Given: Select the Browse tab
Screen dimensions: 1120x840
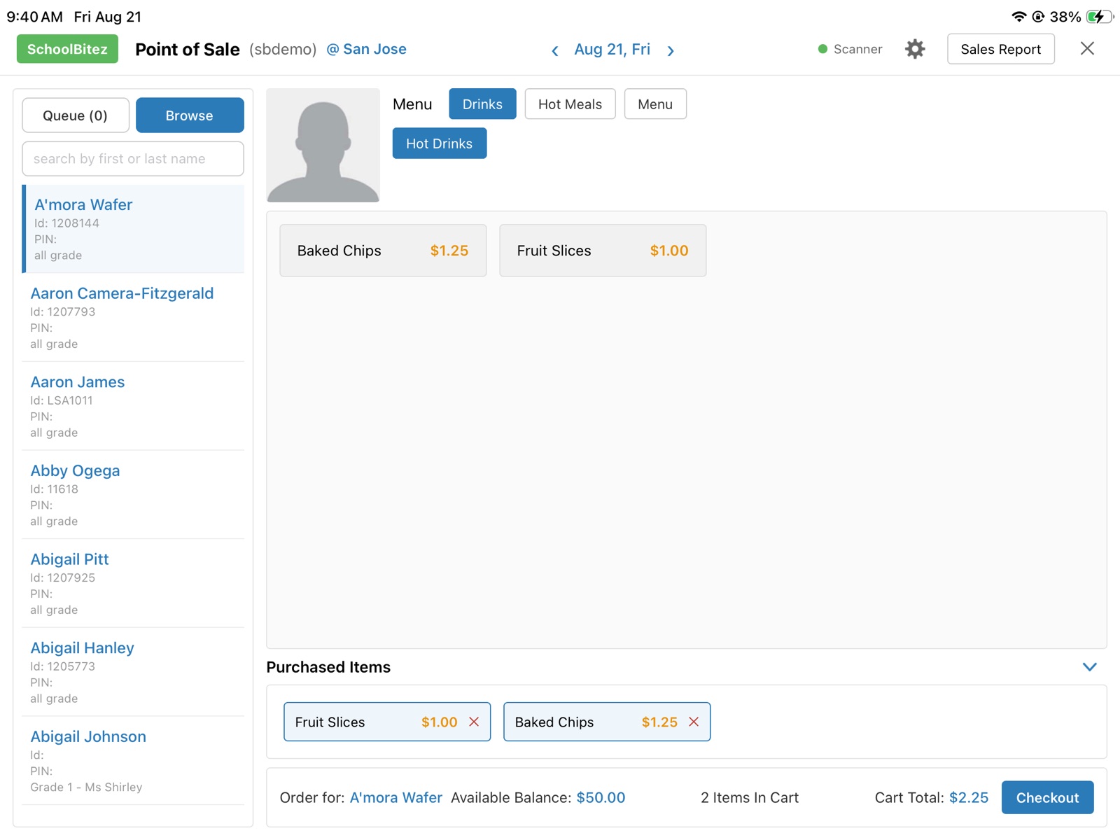Looking at the screenshot, I should (x=190, y=115).
